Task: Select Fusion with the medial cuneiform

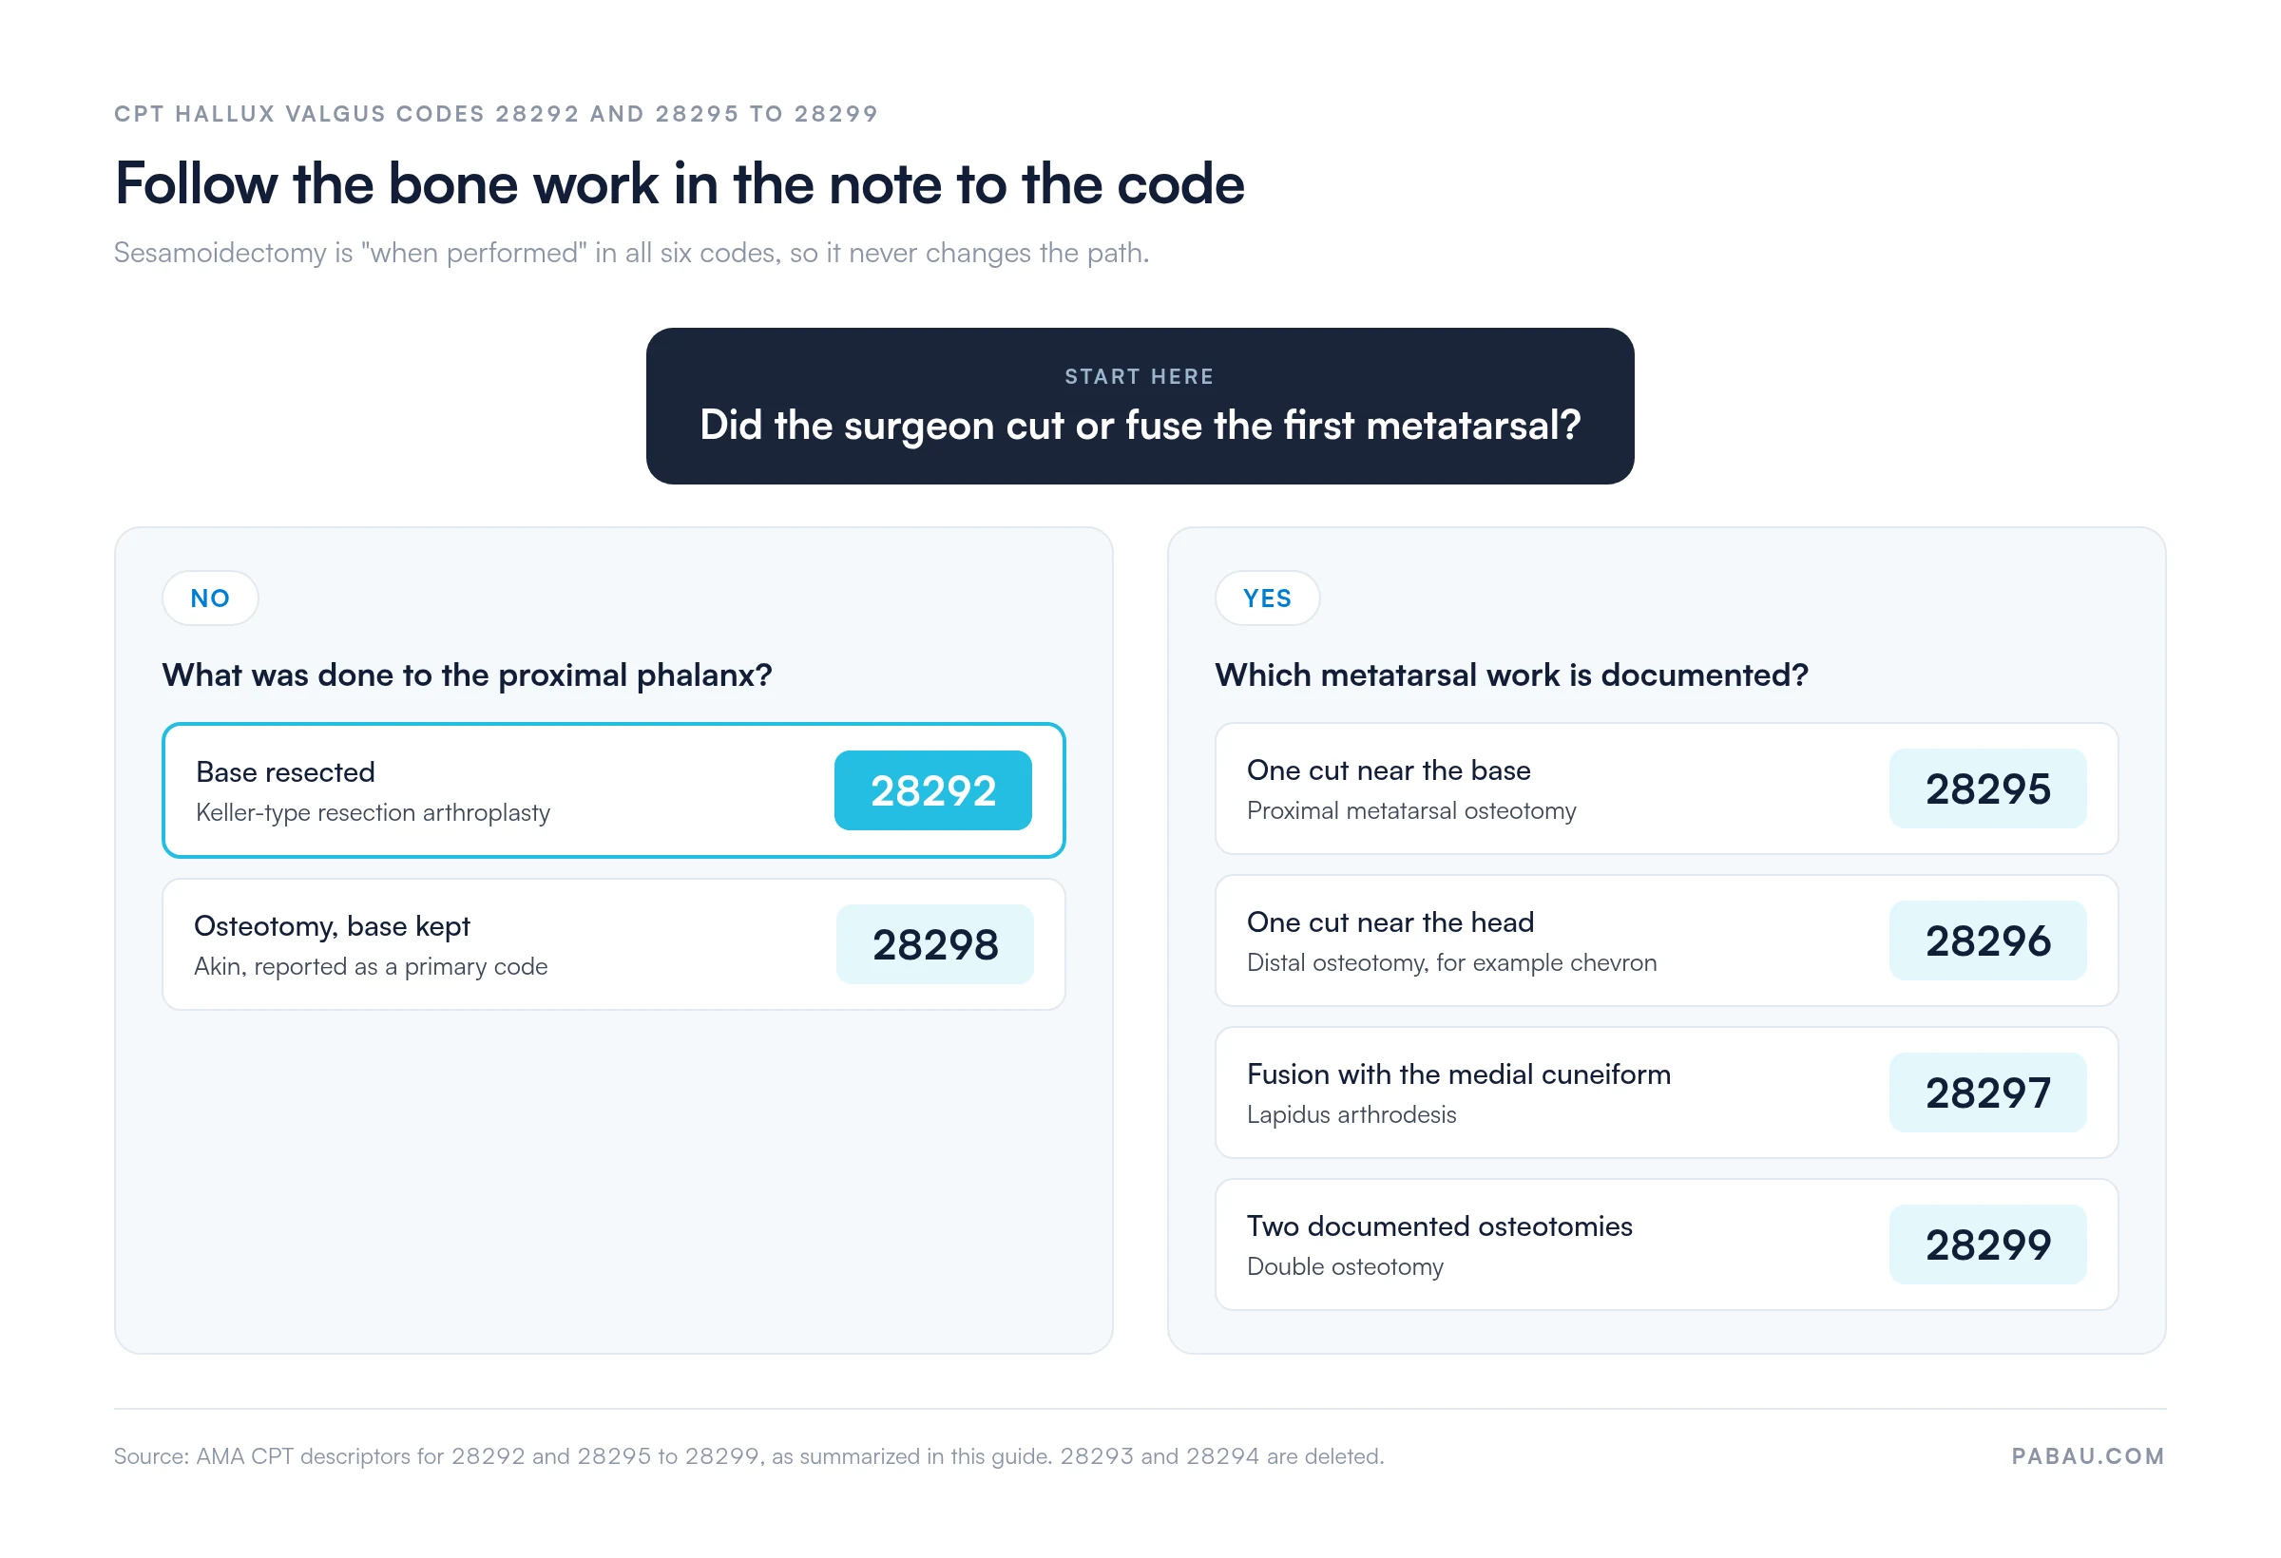Action: tap(1667, 1092)
